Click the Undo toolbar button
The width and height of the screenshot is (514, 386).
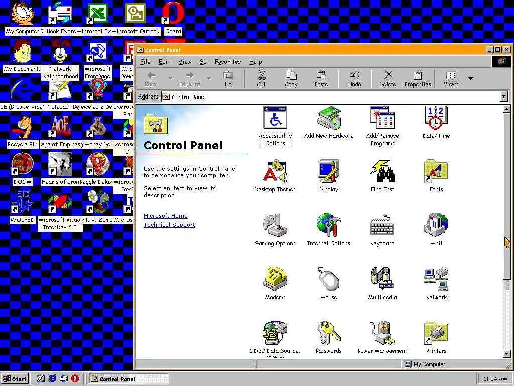(355, 79)
